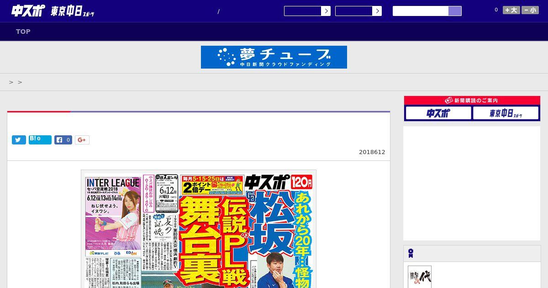Screen dimensions: 548x288
Task: Share article via the Facebook icon
Action: 63,140
